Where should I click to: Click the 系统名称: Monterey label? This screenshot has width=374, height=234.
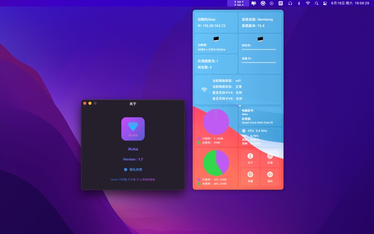(x=258, y=20)
